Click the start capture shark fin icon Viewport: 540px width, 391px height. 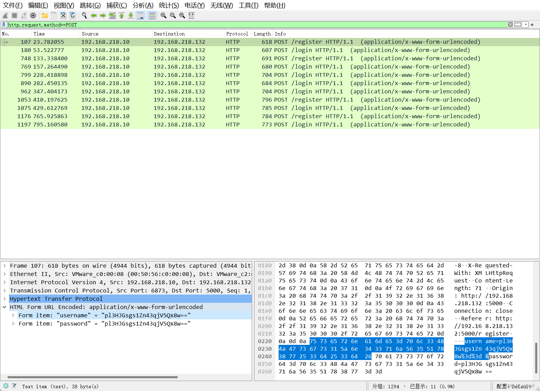(5, 16)
